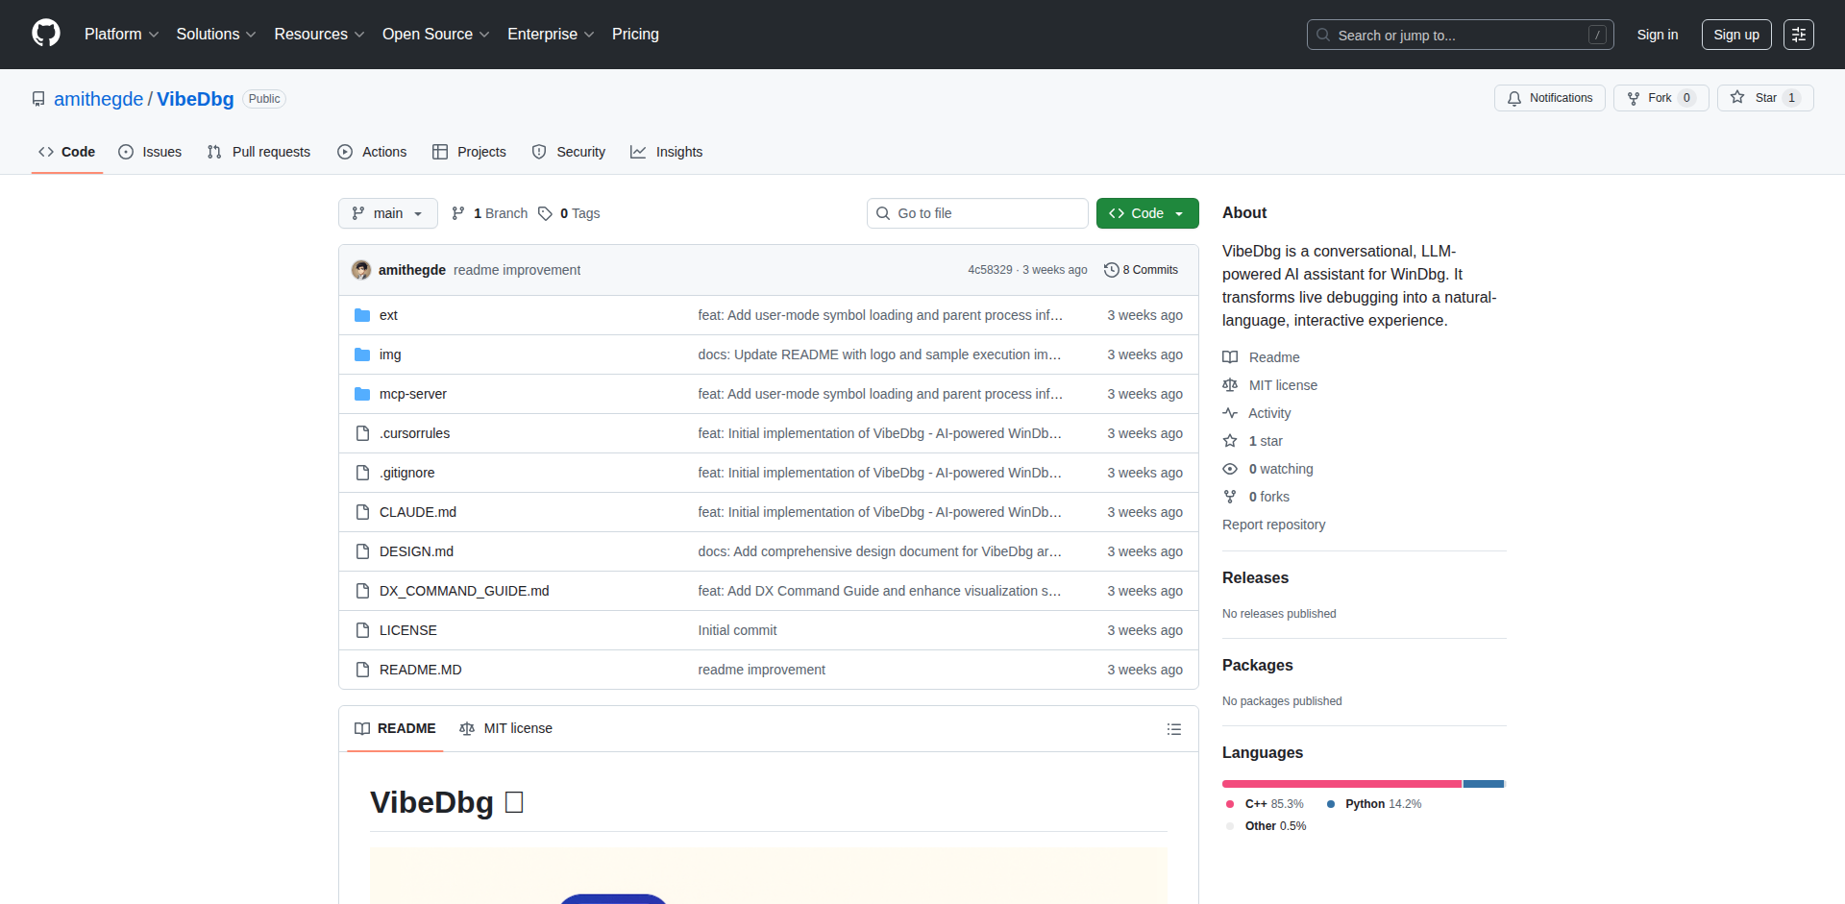
Task: Switch to the Projects tab
Action: 469,152
